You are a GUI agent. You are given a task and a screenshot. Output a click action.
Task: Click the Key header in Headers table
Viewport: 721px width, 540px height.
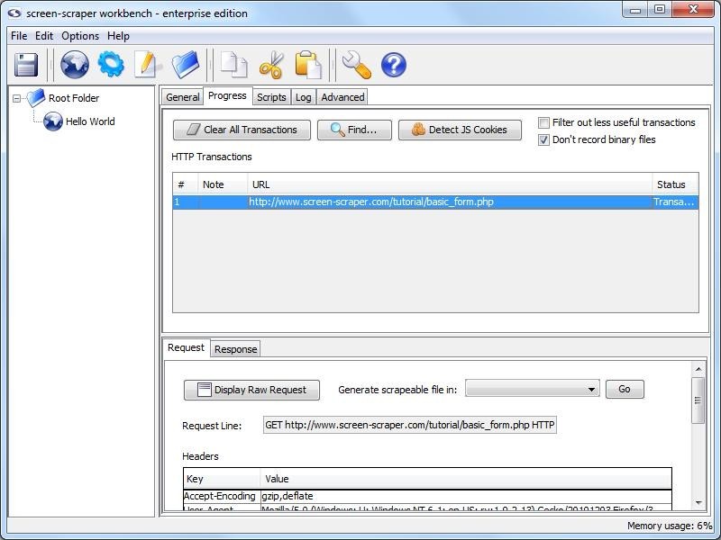tap(222, 479)
